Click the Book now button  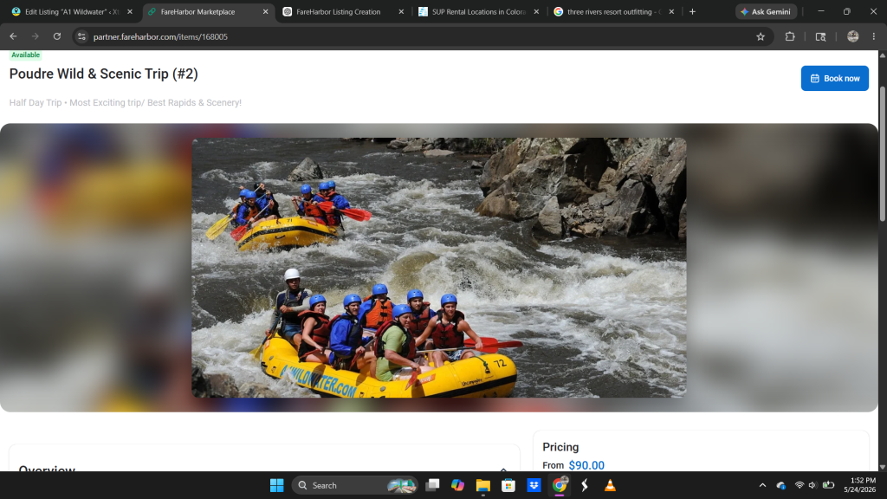point(834,78)
